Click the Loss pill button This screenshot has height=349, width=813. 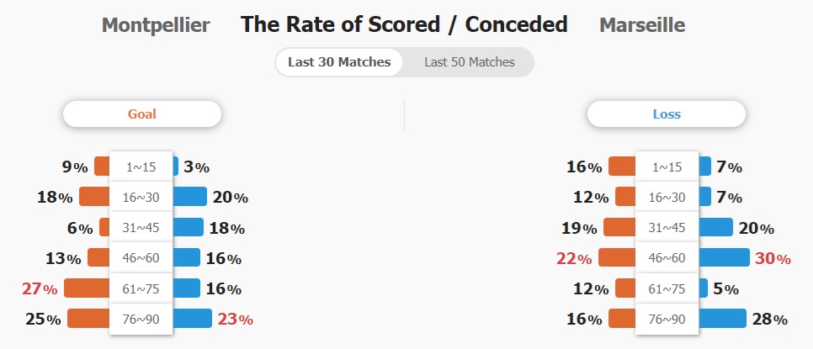click(667, 114)
